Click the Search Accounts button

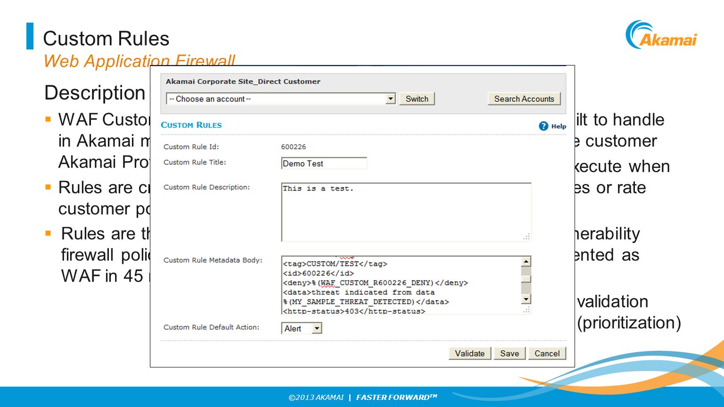pyautogui.click(x=524, y=99)
